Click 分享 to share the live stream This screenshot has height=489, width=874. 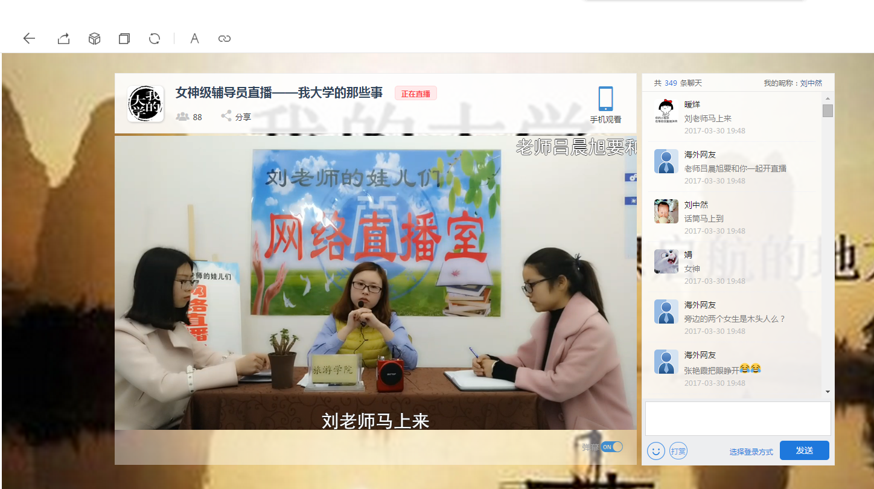(x=236, y=117)
